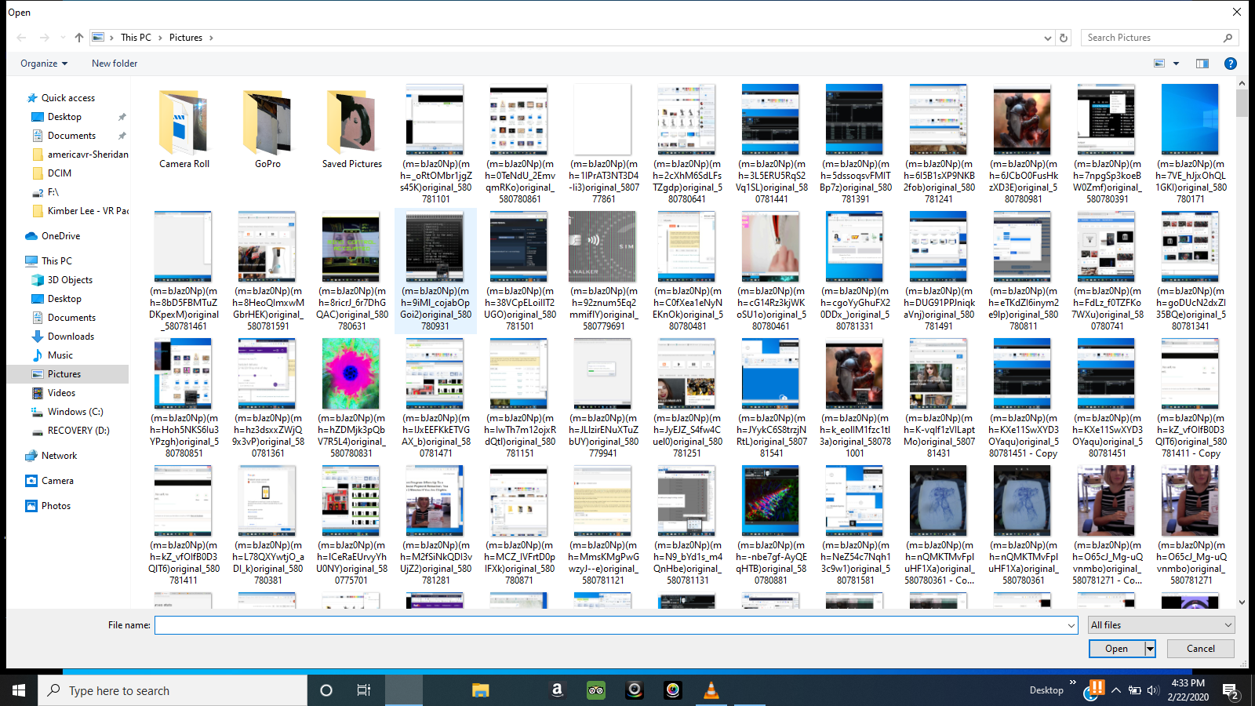Click the Open button

(x=1117, y=649)
